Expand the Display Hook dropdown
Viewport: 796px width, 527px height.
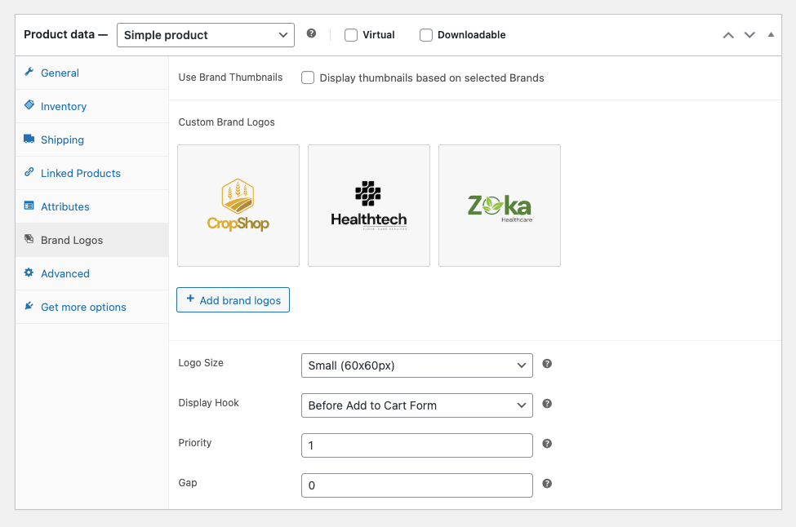point(416,405)
